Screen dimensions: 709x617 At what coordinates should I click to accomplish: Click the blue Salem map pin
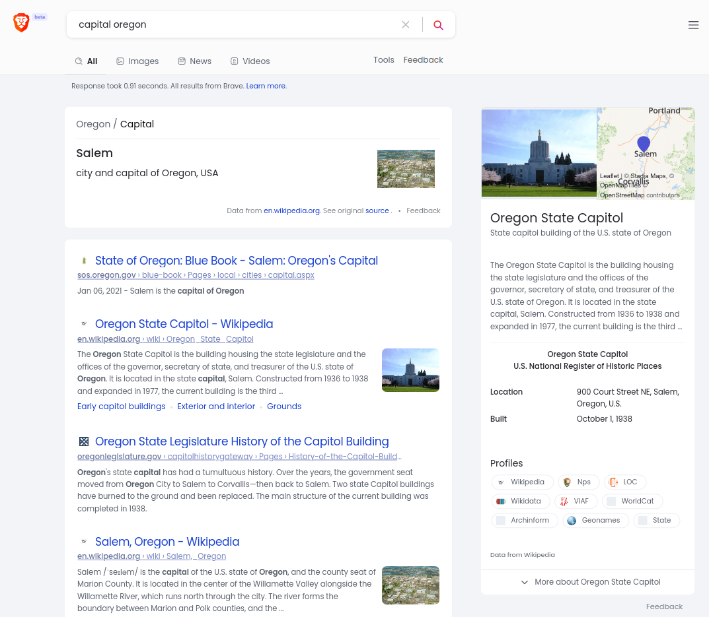click(x=644, y=144)
